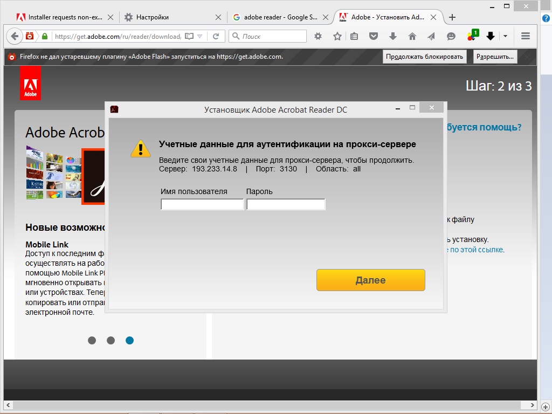Click the gear icon left of bookmark star
The height and width of the screenshot is (414, 552).
(318, 36)
